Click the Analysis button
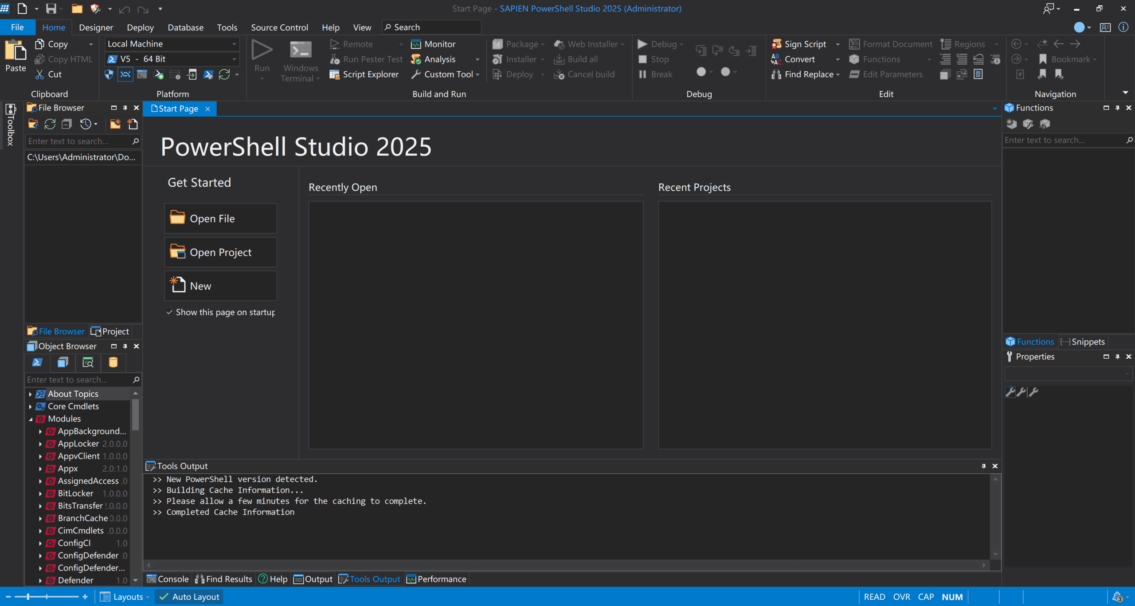Screen dimensions: 1135x606 (433, 59)
